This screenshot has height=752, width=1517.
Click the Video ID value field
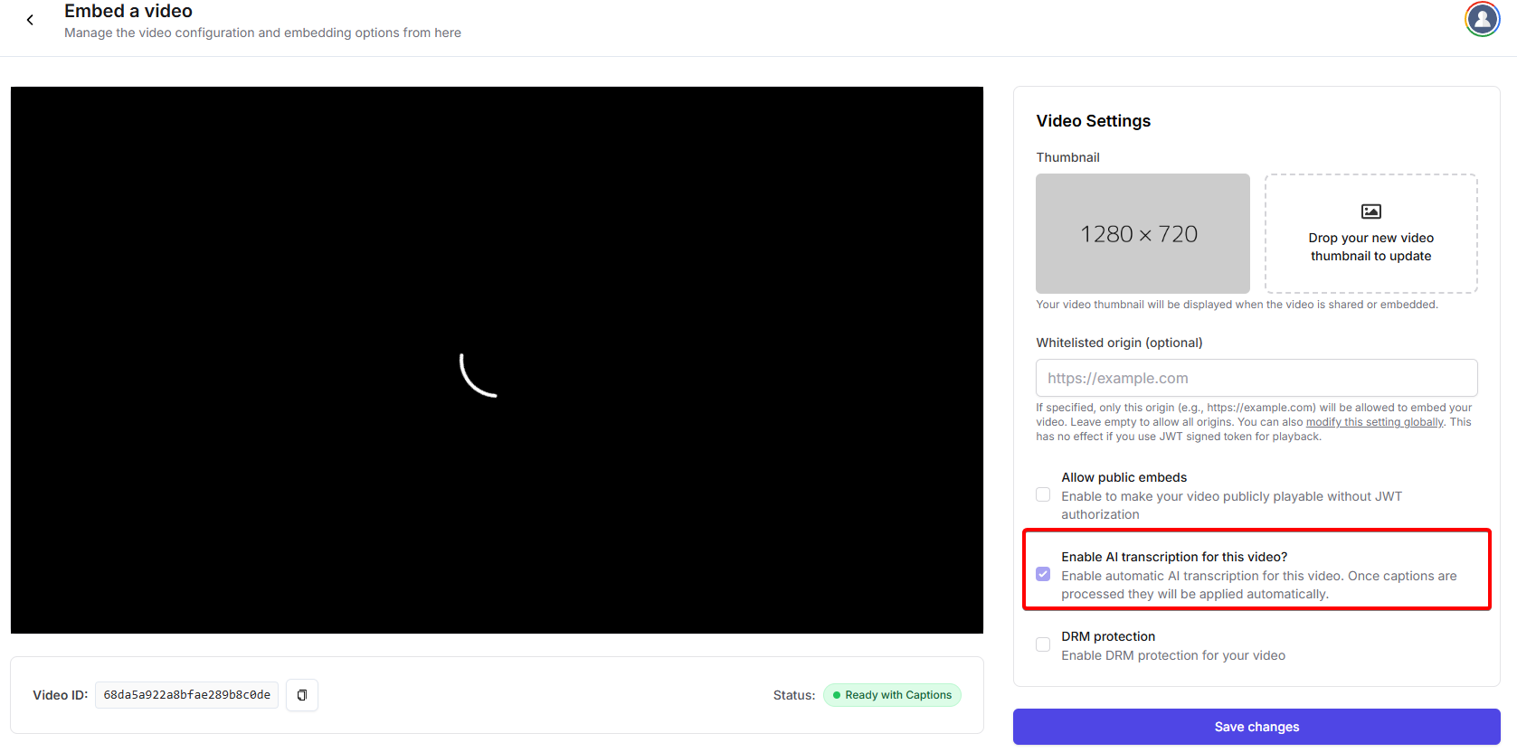186,695
